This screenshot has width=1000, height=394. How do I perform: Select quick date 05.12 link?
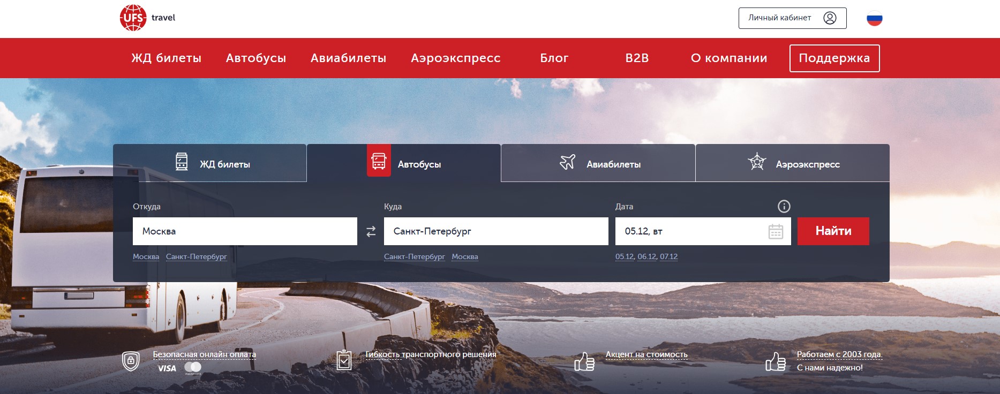tap(625, 256)
